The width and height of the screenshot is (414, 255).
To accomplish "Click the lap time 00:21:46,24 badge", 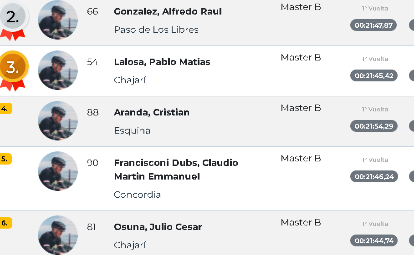I will coord(373,176).
